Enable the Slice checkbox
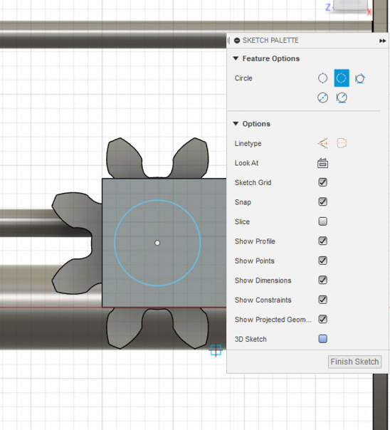390x430 pixels. 322,221
